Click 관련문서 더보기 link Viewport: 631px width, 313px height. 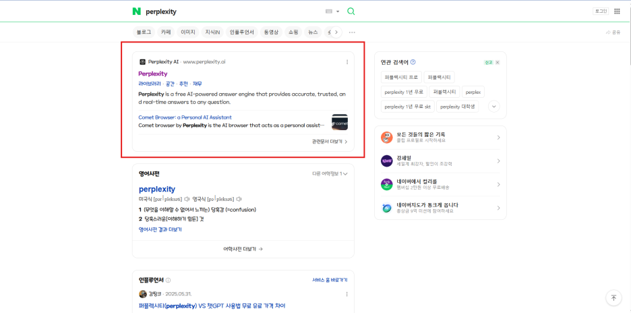[x=330, y=142]
